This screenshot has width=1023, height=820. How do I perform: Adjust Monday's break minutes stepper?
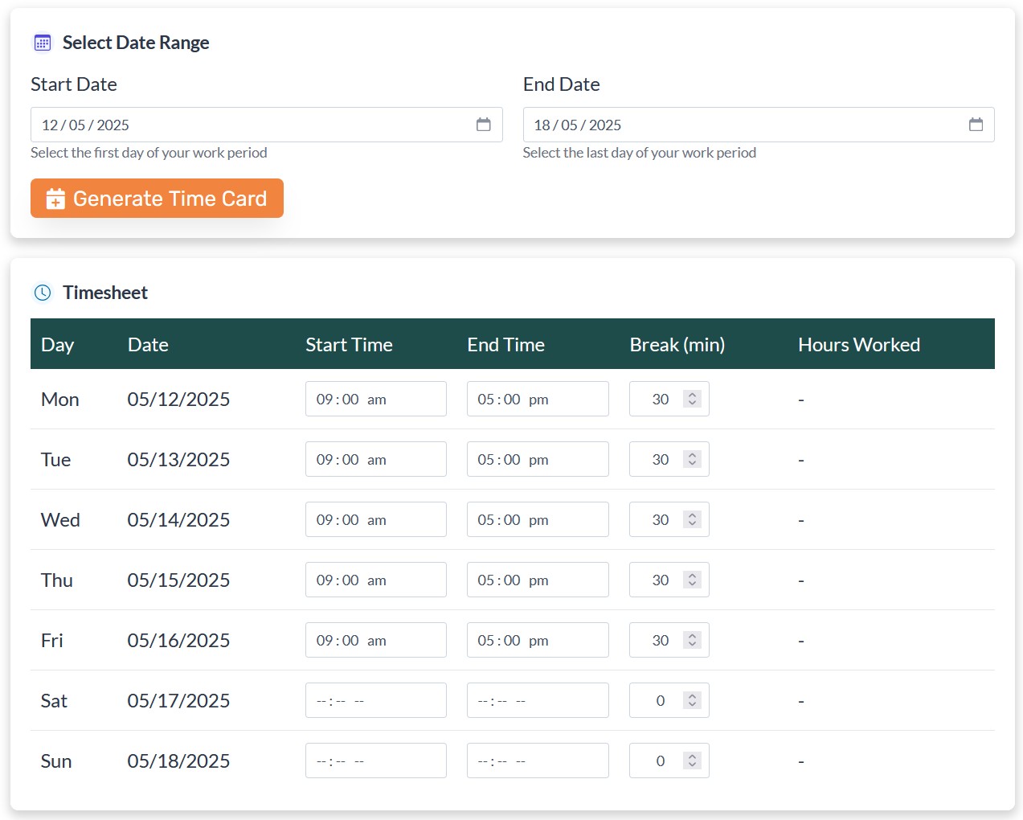[x=692, y=399]
